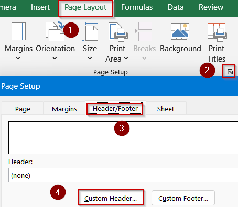Open the Data ribbon tab
Image resolution: width=238 pixels, height=207 pixels.
pyautogui.click(x=176, y=7)
